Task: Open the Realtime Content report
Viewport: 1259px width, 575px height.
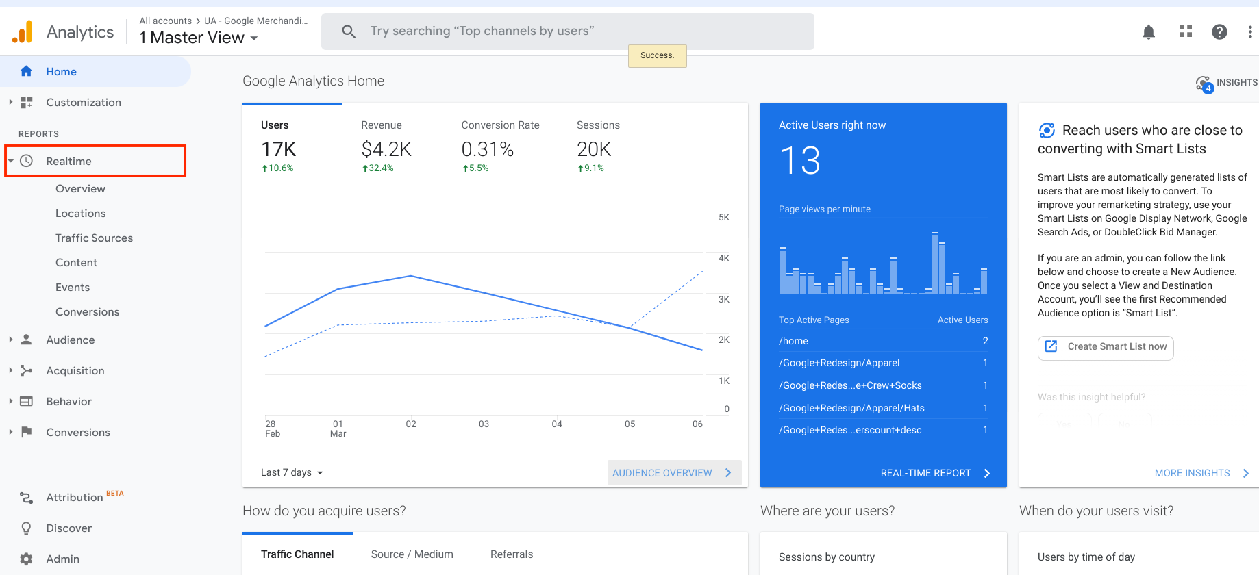Action: click(76, 262)
